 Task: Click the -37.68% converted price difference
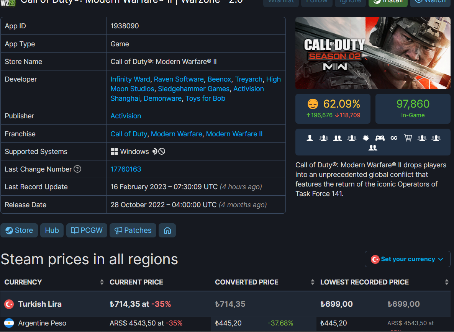tap(280, 323)
